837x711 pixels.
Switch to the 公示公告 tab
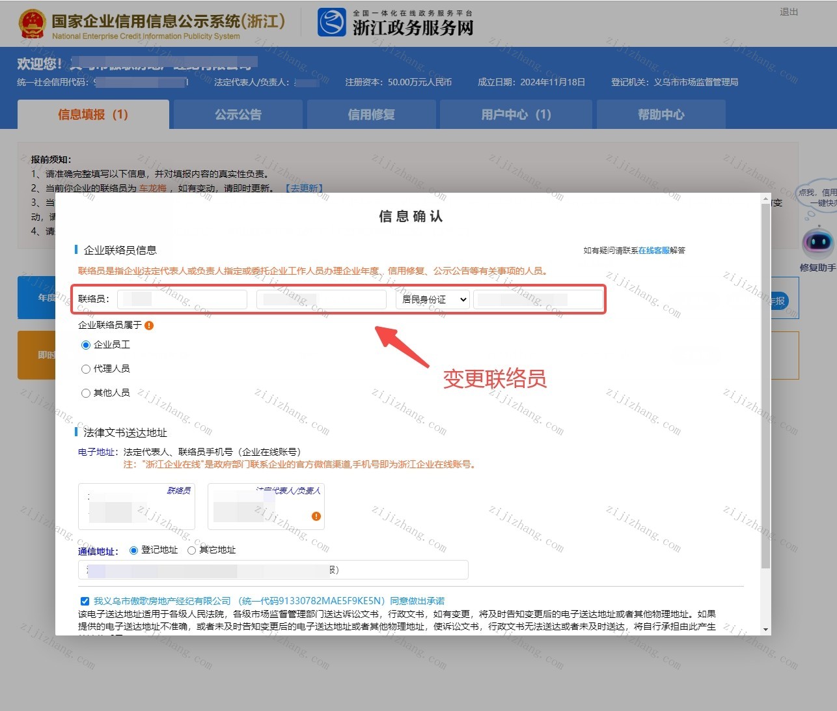coord(238,115)
